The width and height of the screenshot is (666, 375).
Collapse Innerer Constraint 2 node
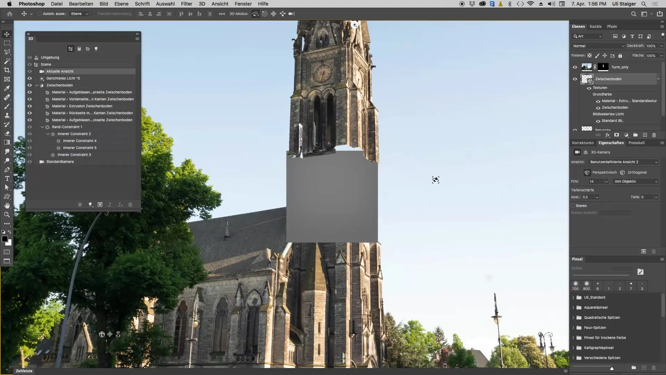48,134
